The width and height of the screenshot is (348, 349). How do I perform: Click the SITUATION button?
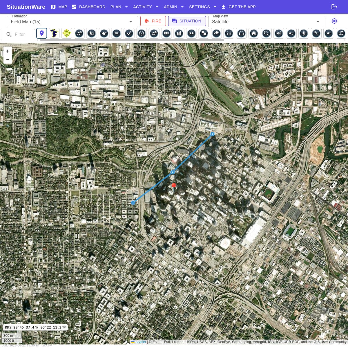(187, 21)
